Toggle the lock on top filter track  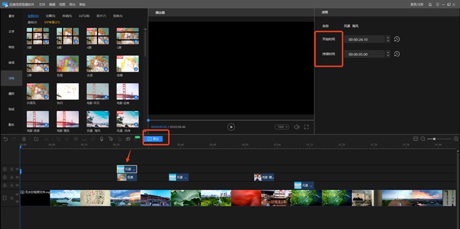pyautogui.click(x=12, y=169)
